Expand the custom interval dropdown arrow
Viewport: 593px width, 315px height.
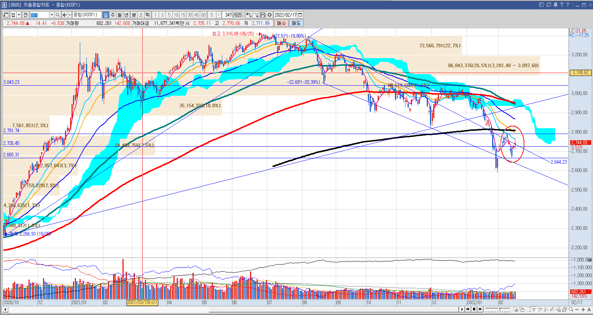219,15
